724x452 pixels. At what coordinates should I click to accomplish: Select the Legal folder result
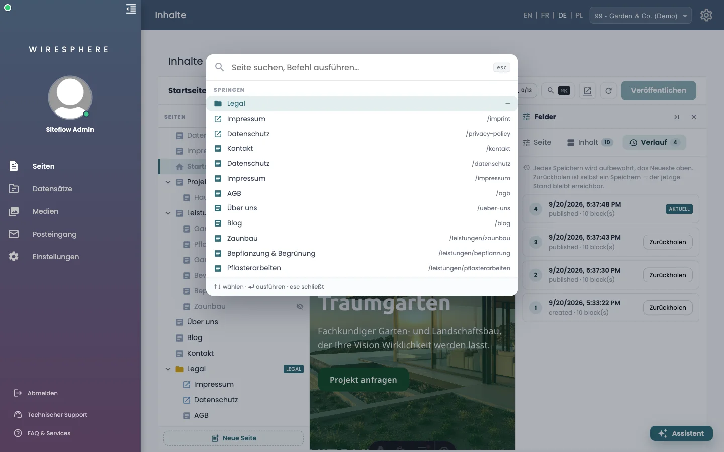point(362,103)
